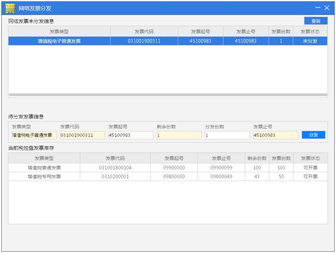Click 发票类型 header in top table
The image size is (336, 253).
(x=59, y=31)
